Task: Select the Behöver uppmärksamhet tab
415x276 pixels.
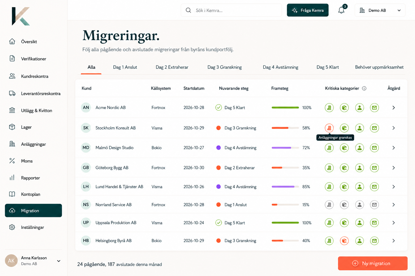Action: (x=379, y=67)
